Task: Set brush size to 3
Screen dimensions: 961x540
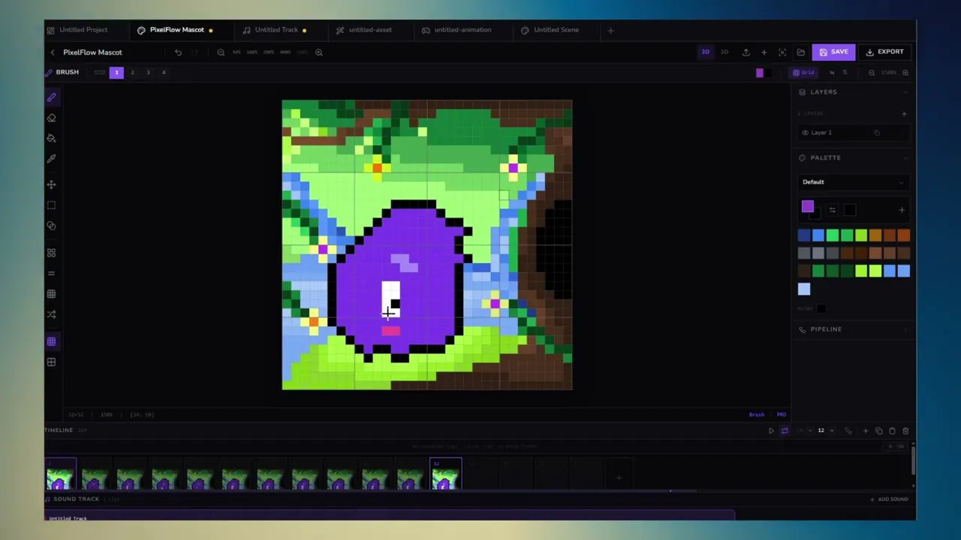Action: (x=148, y=73)
